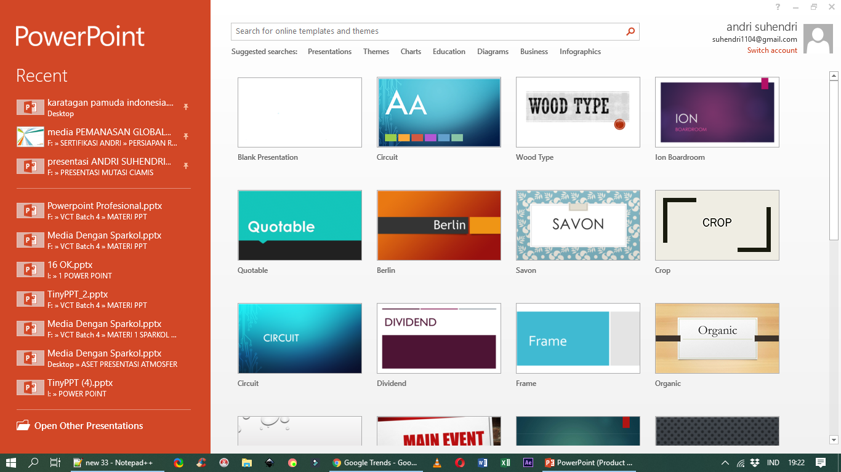The height and width of the screenshot is (472, 841).
Task: Open the network Wi-Fi tray icon
Action: pos(741,463)
